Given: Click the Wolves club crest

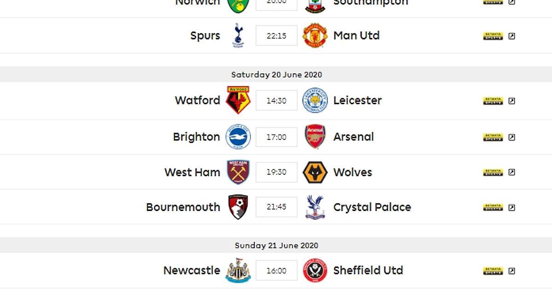Looking at the screenshot, I should (315, 172).
